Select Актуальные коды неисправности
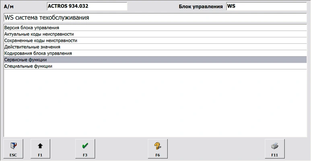This screenshot has width=311, height=161. [x=39, y=34]
